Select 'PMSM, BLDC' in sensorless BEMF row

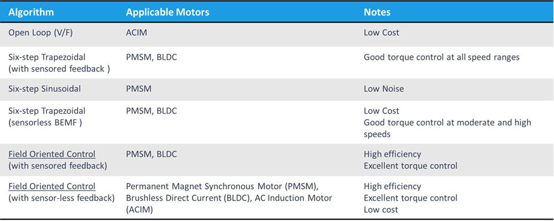151,111
